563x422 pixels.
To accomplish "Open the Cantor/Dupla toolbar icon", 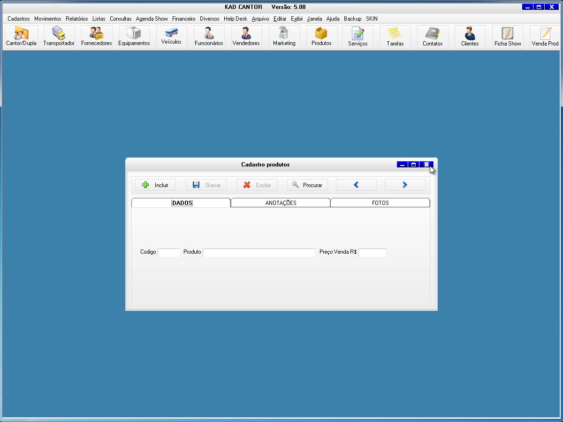I will tap(21, 37).
